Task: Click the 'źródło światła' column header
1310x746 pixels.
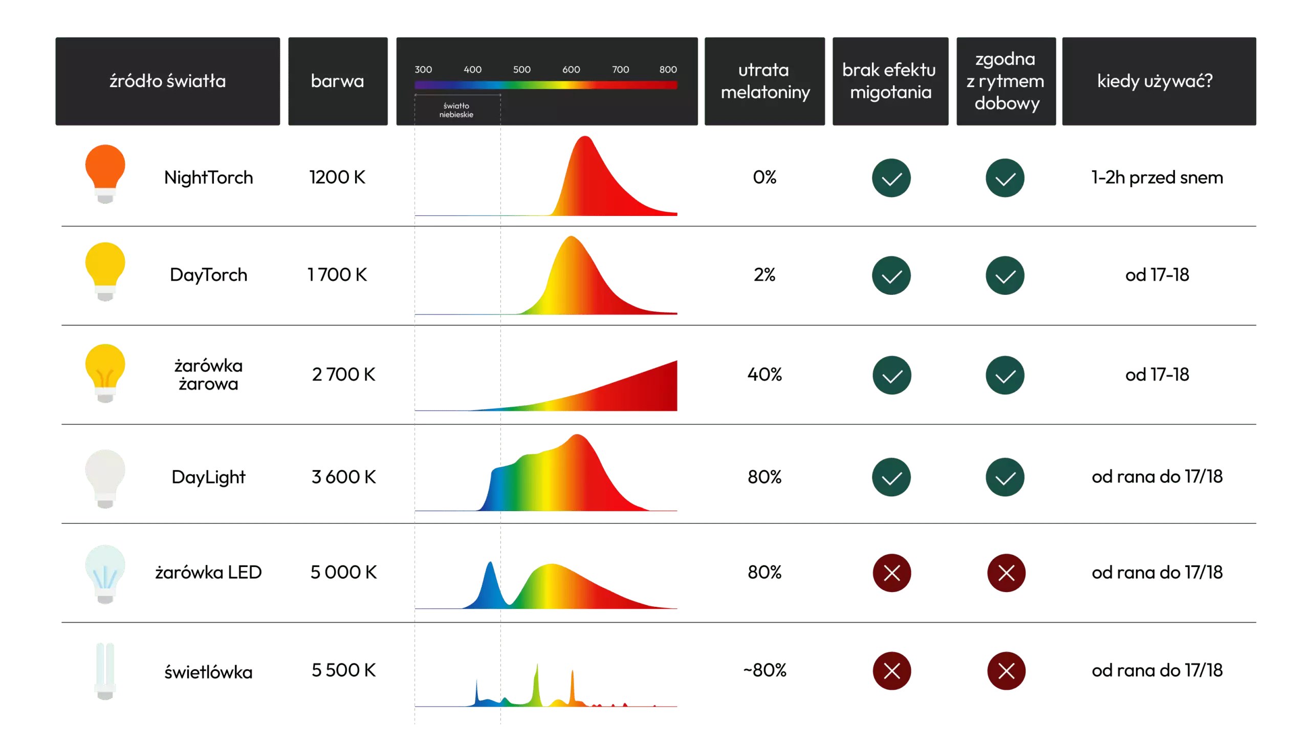Action: (167, 81)
